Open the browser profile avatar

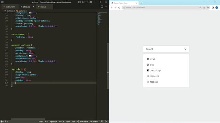[x=217, y=8]
